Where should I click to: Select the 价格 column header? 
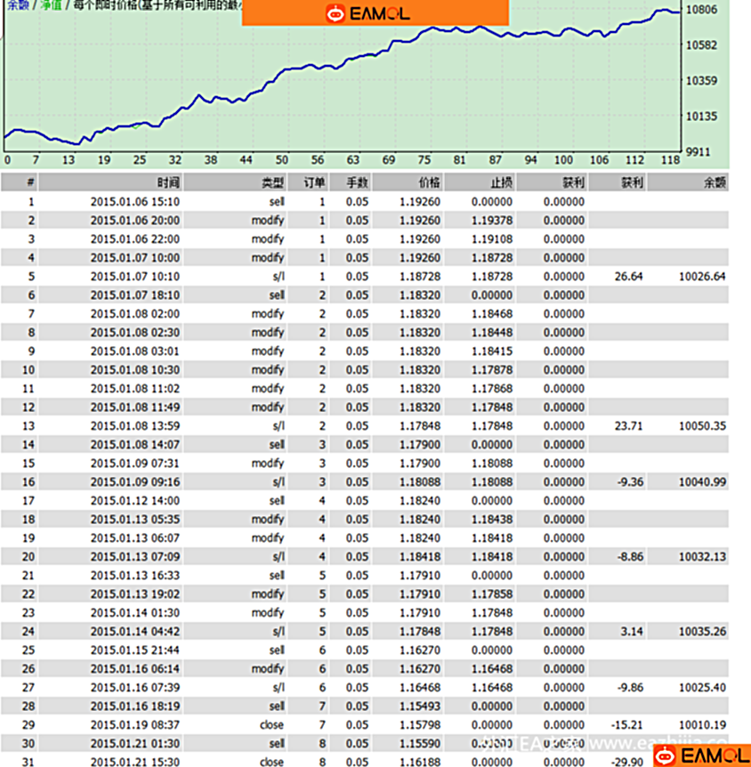pos(429,182)
